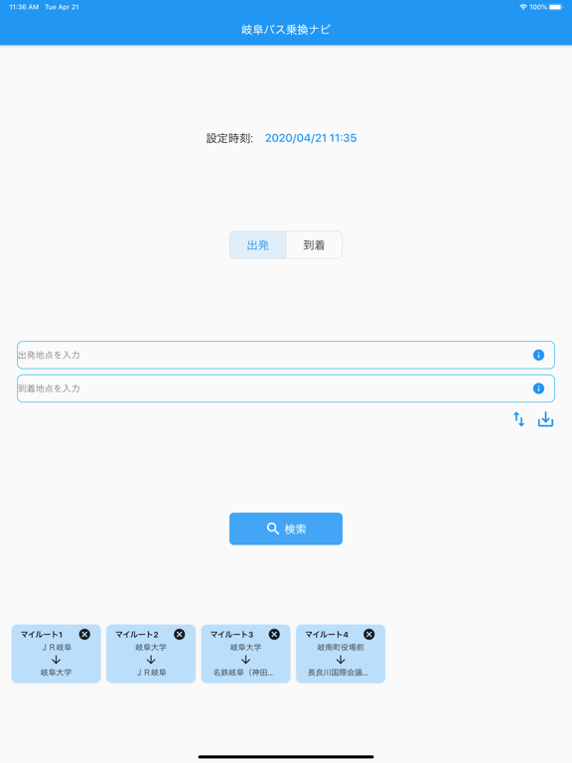Image resolution: width=572 pixels, height=763 pixels.
Task: Remove マイルート1 with its X icon
Action: pyautogui.click(x=84, y=634)
